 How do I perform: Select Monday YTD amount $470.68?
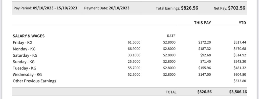[x=240, y=49]
